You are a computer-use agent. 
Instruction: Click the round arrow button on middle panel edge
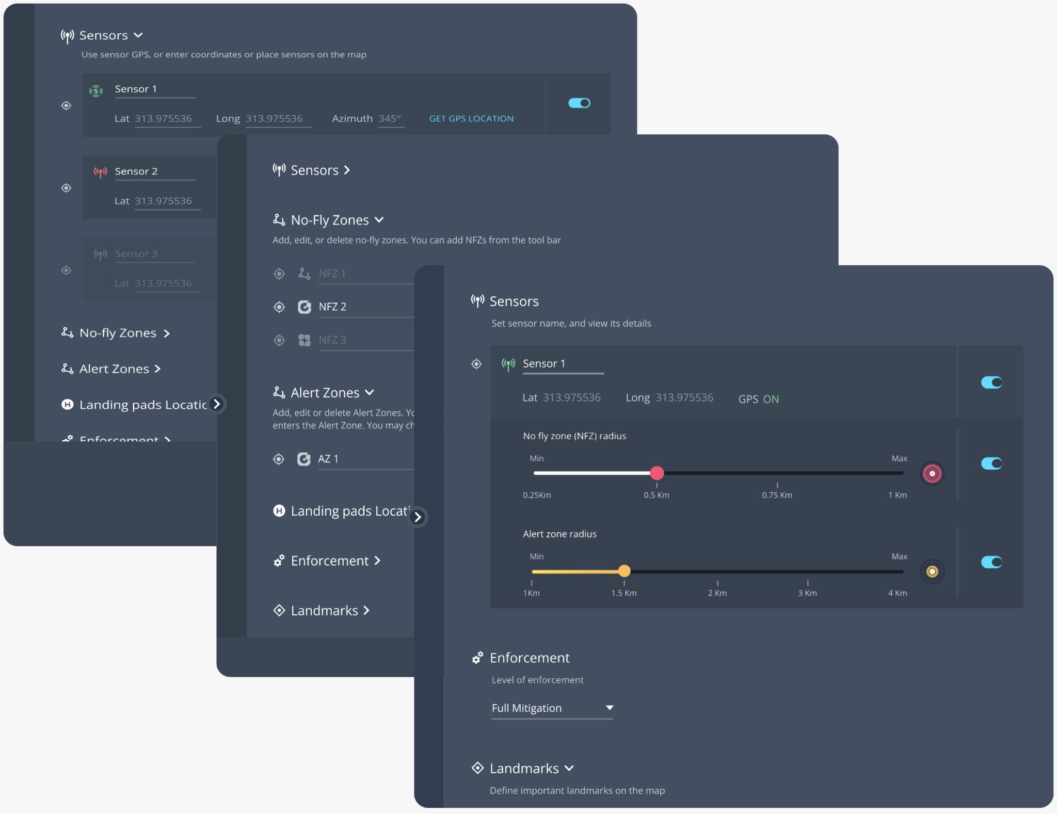tap(418, 517)
